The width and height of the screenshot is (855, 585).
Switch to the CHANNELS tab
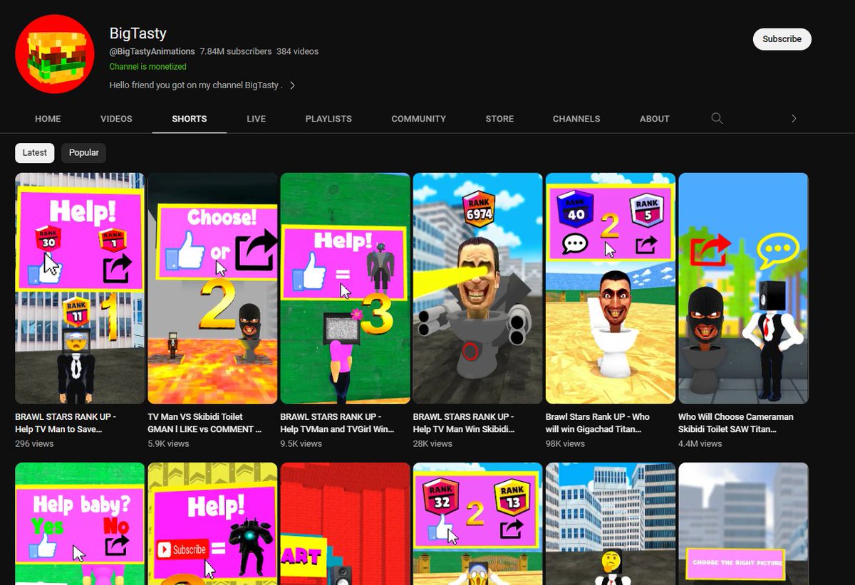(576, 119)
